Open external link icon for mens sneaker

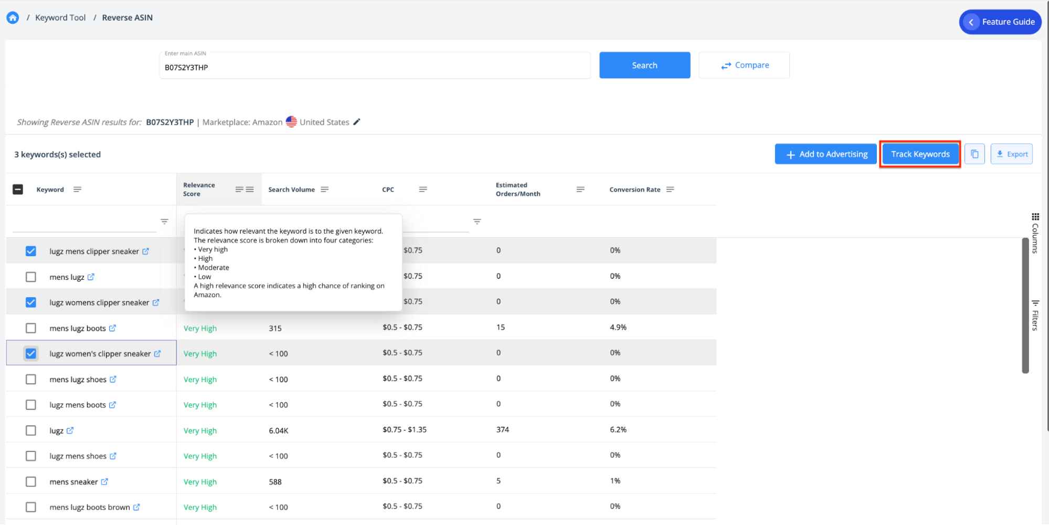(x=104, y=481)
